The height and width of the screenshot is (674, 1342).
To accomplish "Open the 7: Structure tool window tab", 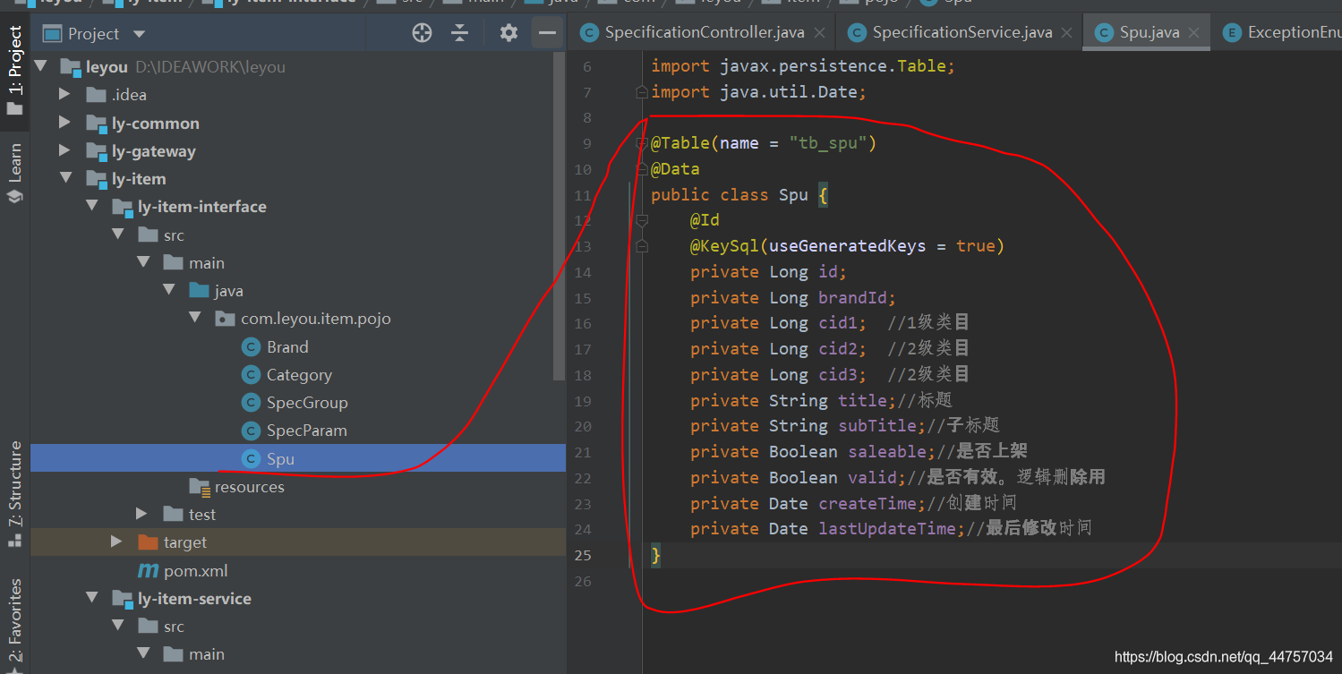I will [x=14, y=494].
